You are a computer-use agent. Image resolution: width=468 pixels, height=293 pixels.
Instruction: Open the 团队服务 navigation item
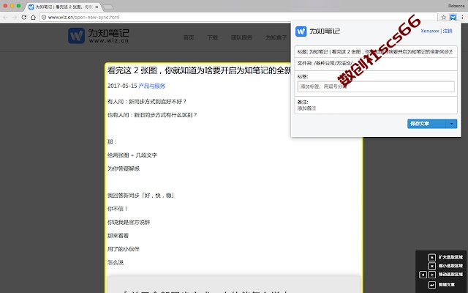(x=241, y=37)
